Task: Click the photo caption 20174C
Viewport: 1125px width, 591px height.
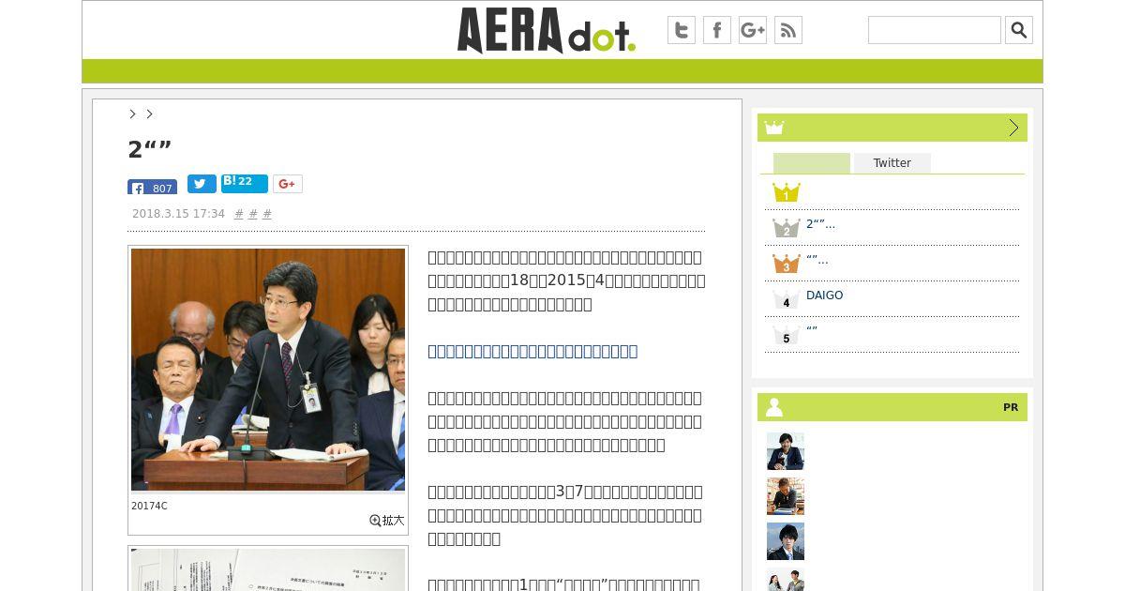Action: tap(149, 507)
